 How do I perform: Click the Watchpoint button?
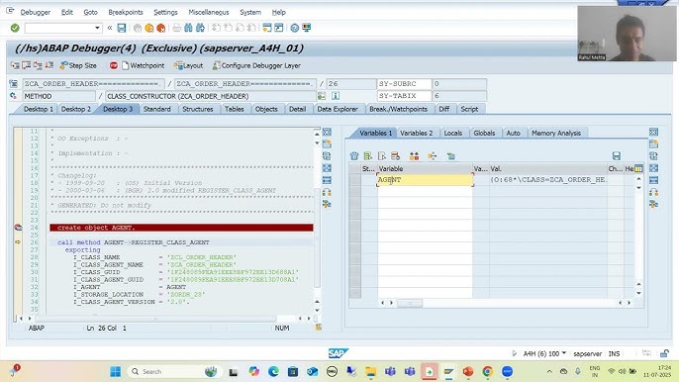point(143,65)
